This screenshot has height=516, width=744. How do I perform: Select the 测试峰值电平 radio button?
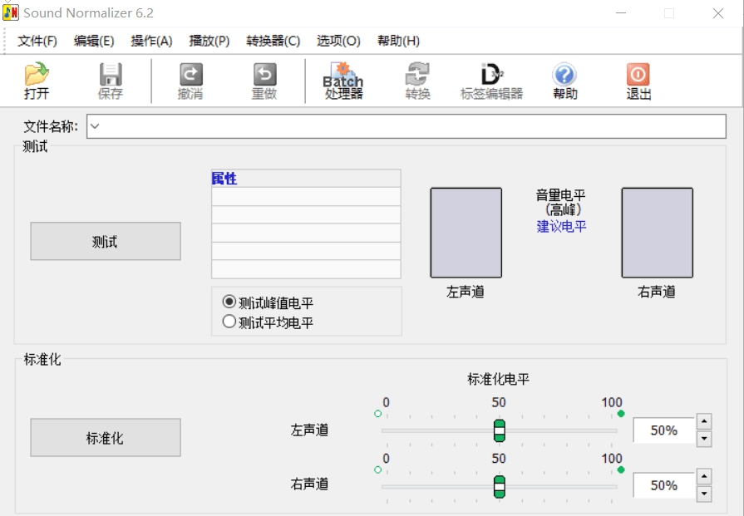click(x=229, y=302)
